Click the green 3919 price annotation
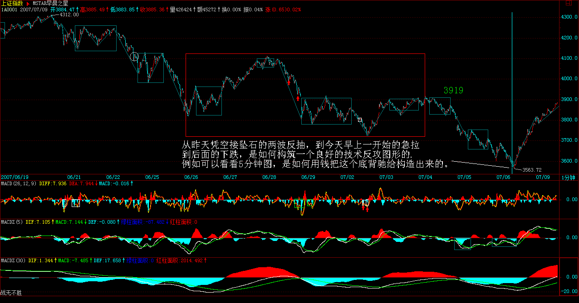 coord(453,91)
